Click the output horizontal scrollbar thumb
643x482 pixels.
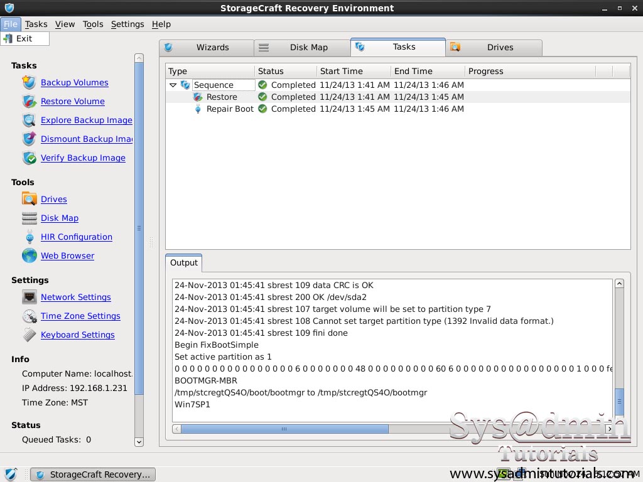(x=284, y=429)
